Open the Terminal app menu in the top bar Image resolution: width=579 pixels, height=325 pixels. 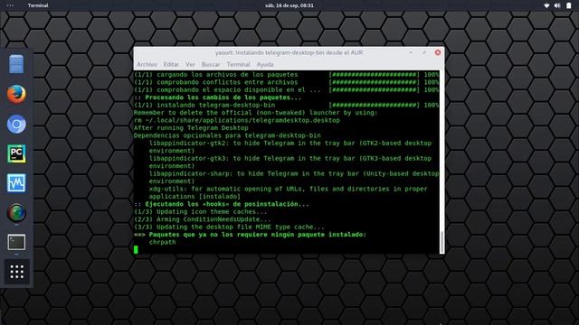pos(38,5)
